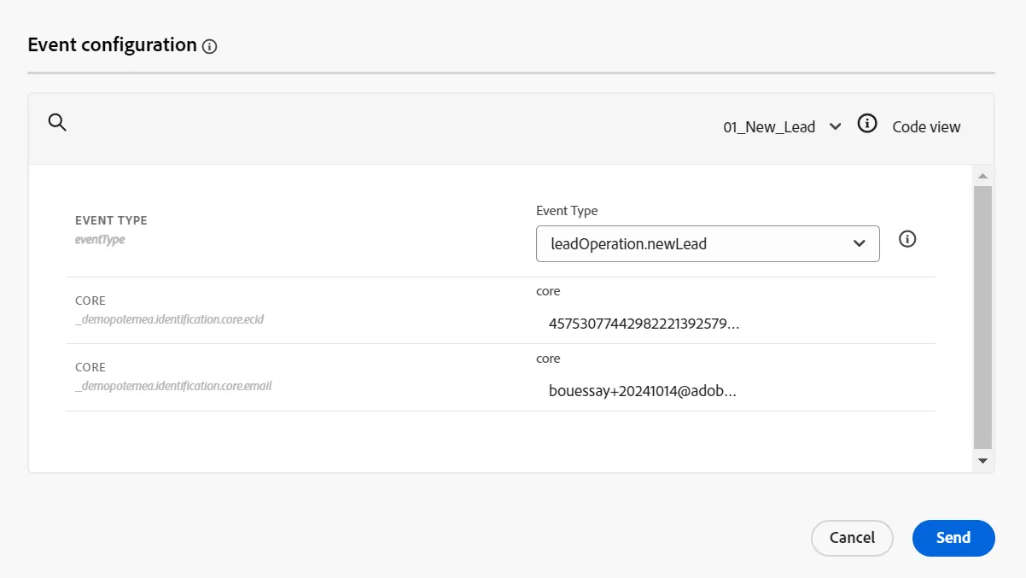Screen dimensions: 1026x578
Task: Click the magnifying glass search icon
Action: click(57, 122)
